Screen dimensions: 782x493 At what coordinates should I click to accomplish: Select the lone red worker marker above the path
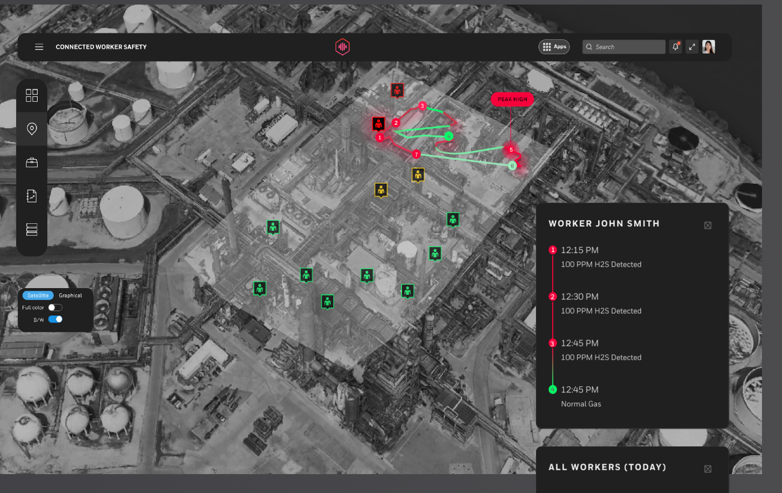coord(397,90)
